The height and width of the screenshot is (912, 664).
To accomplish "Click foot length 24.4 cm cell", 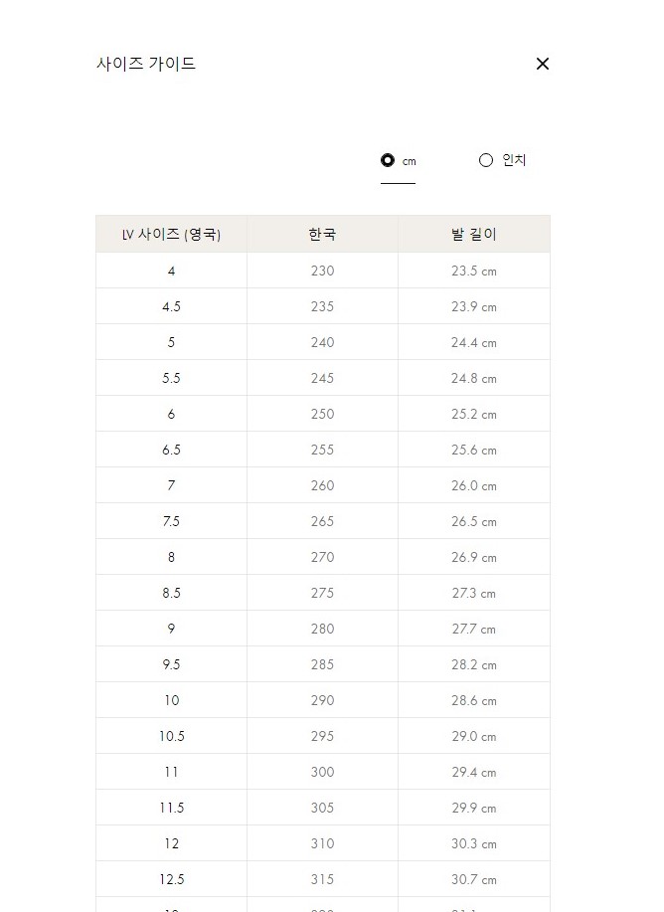I will tap(474, 342).
